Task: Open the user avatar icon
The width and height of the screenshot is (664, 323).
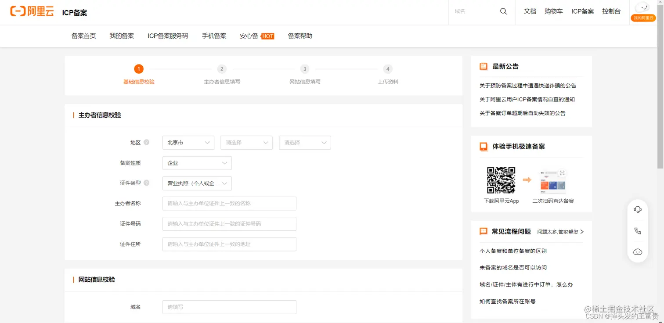Action: point(642,7)
